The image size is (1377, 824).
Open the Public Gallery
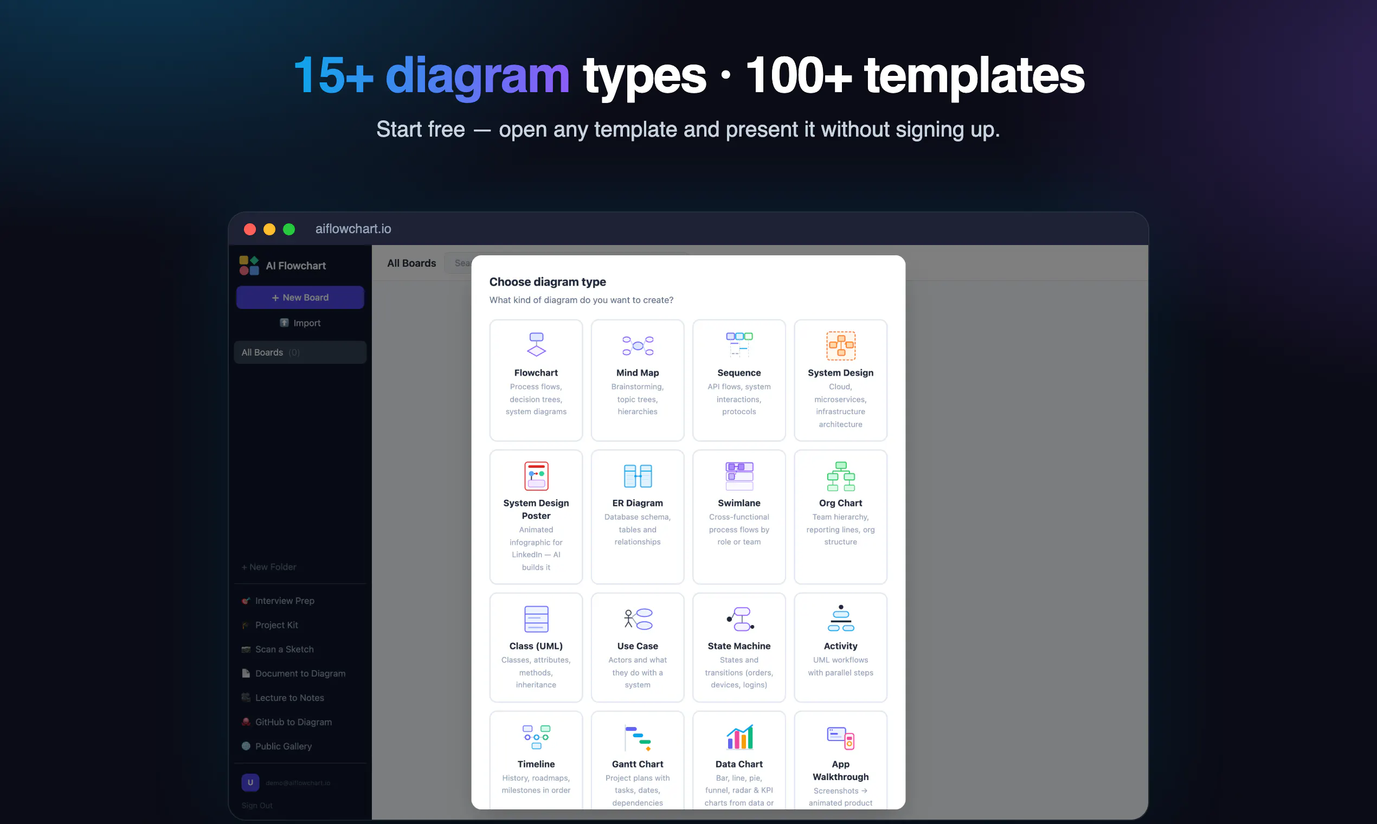(300, 747)
